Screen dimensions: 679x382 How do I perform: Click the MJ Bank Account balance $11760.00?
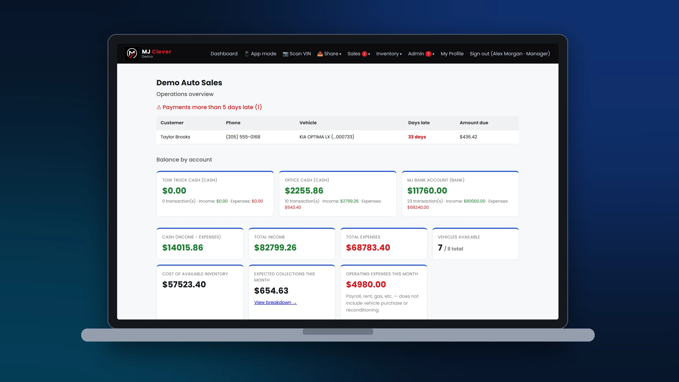pyautogui.click(x=427, y=191)
